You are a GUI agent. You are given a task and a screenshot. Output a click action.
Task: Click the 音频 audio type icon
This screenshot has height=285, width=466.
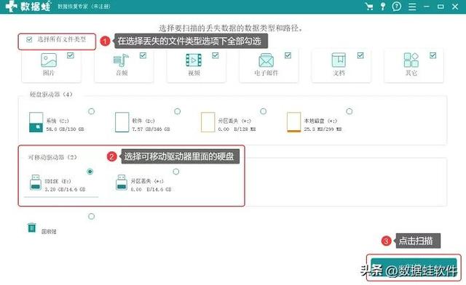pos(121,60)
